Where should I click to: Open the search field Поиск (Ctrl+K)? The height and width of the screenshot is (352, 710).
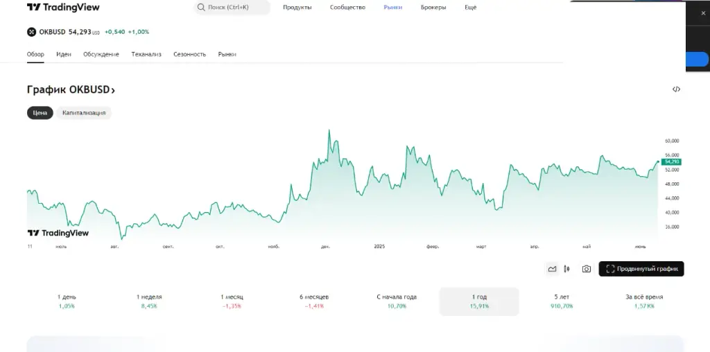click(x=232, y=7)
